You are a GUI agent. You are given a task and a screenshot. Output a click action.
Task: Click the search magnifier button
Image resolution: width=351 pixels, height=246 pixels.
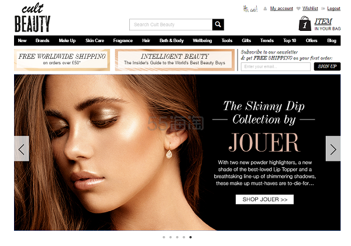click(218, 24)
